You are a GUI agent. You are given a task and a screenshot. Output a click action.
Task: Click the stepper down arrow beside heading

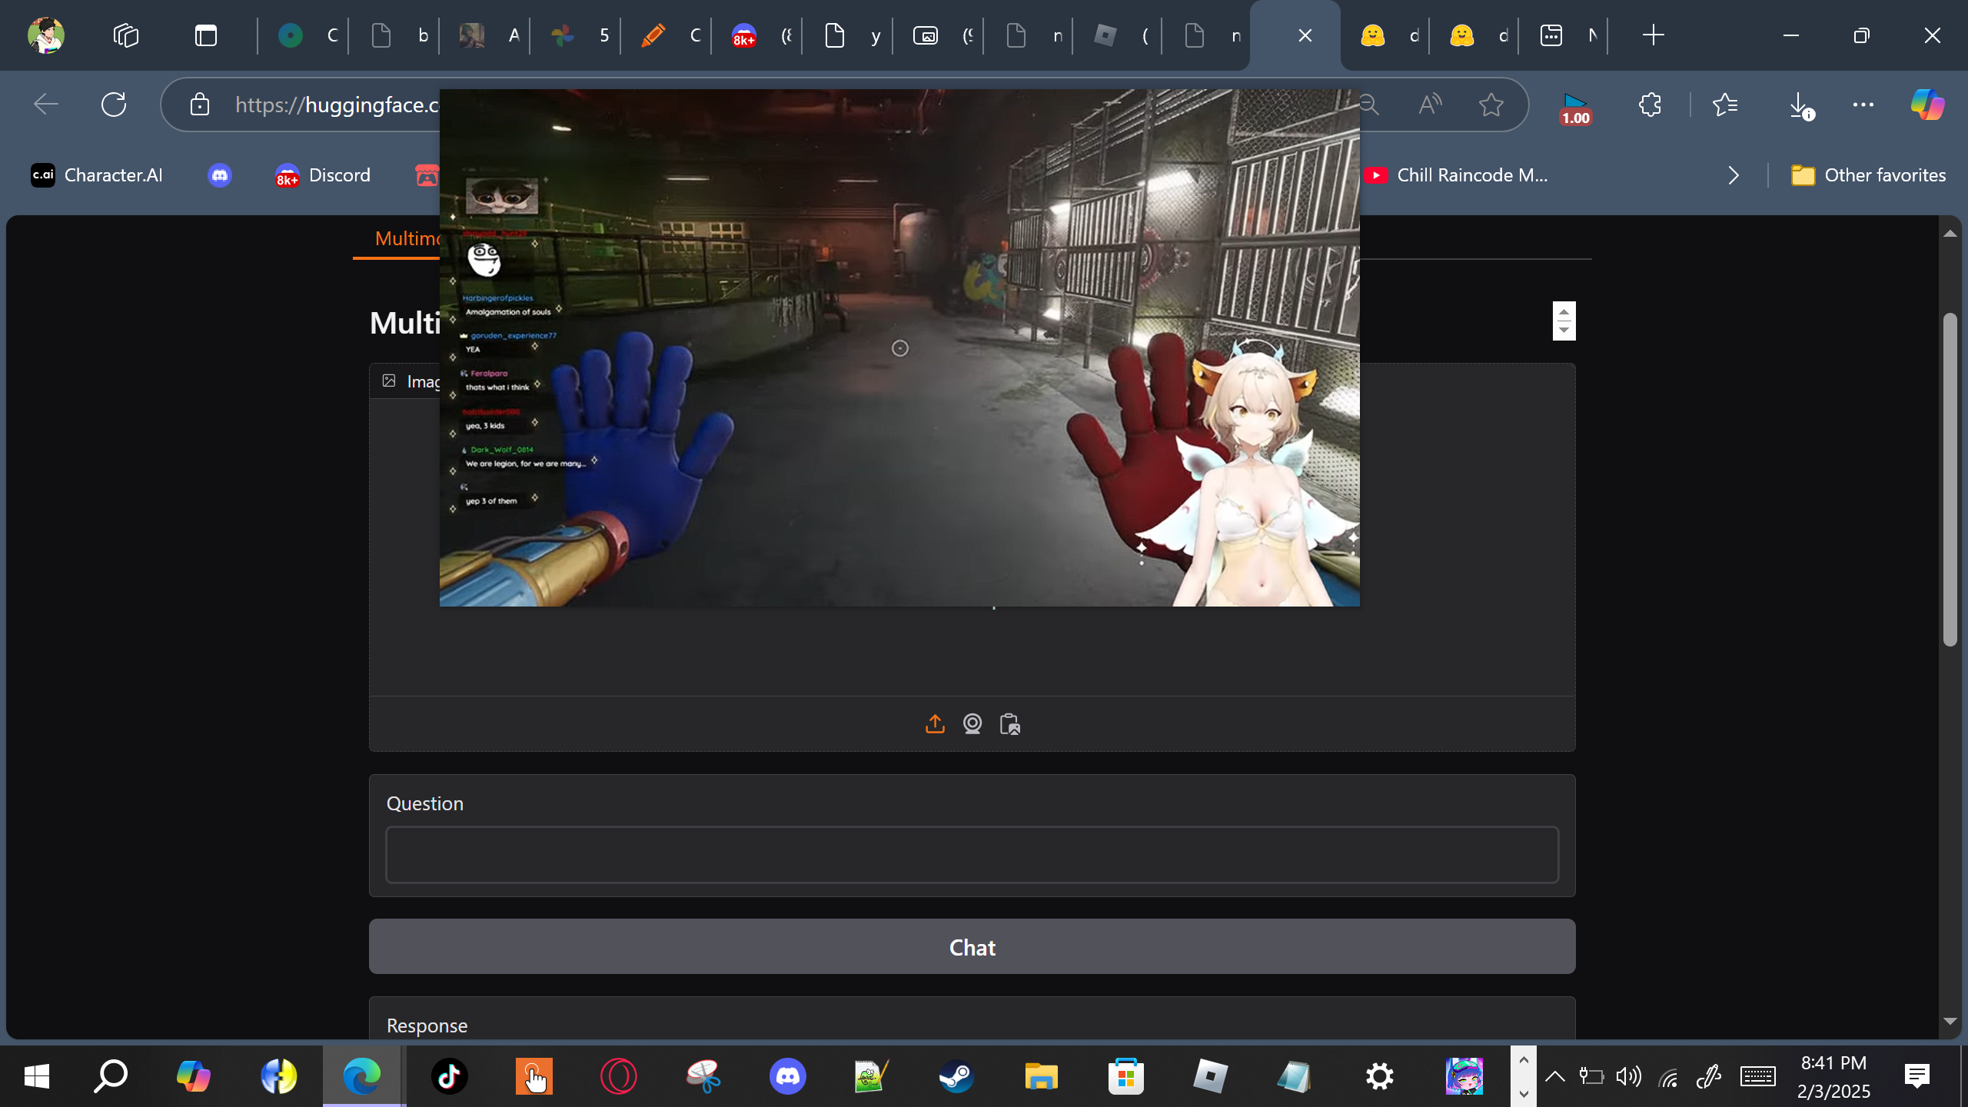point(1564,331)
